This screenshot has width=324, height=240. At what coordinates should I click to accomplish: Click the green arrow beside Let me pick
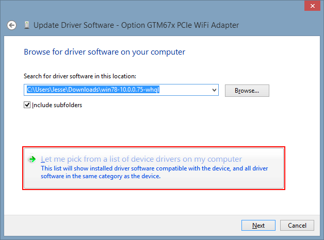(32, 159)
